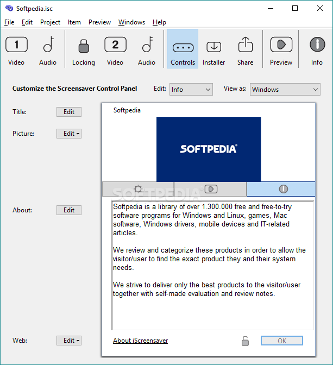Click the Softpedia logo picture
Image resolution: width=333 pixels, height=365 pixels.
pyautogui.click(x=209, y=149)
